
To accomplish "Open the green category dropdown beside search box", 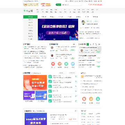I will coord(58,5).
